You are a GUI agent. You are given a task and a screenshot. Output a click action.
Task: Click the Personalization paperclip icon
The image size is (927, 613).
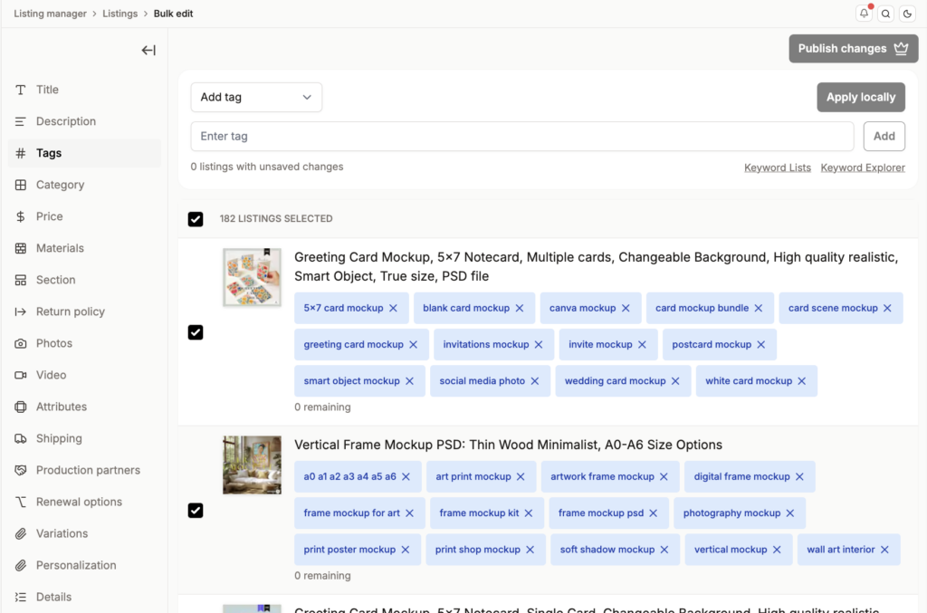(x=21, y=565)
